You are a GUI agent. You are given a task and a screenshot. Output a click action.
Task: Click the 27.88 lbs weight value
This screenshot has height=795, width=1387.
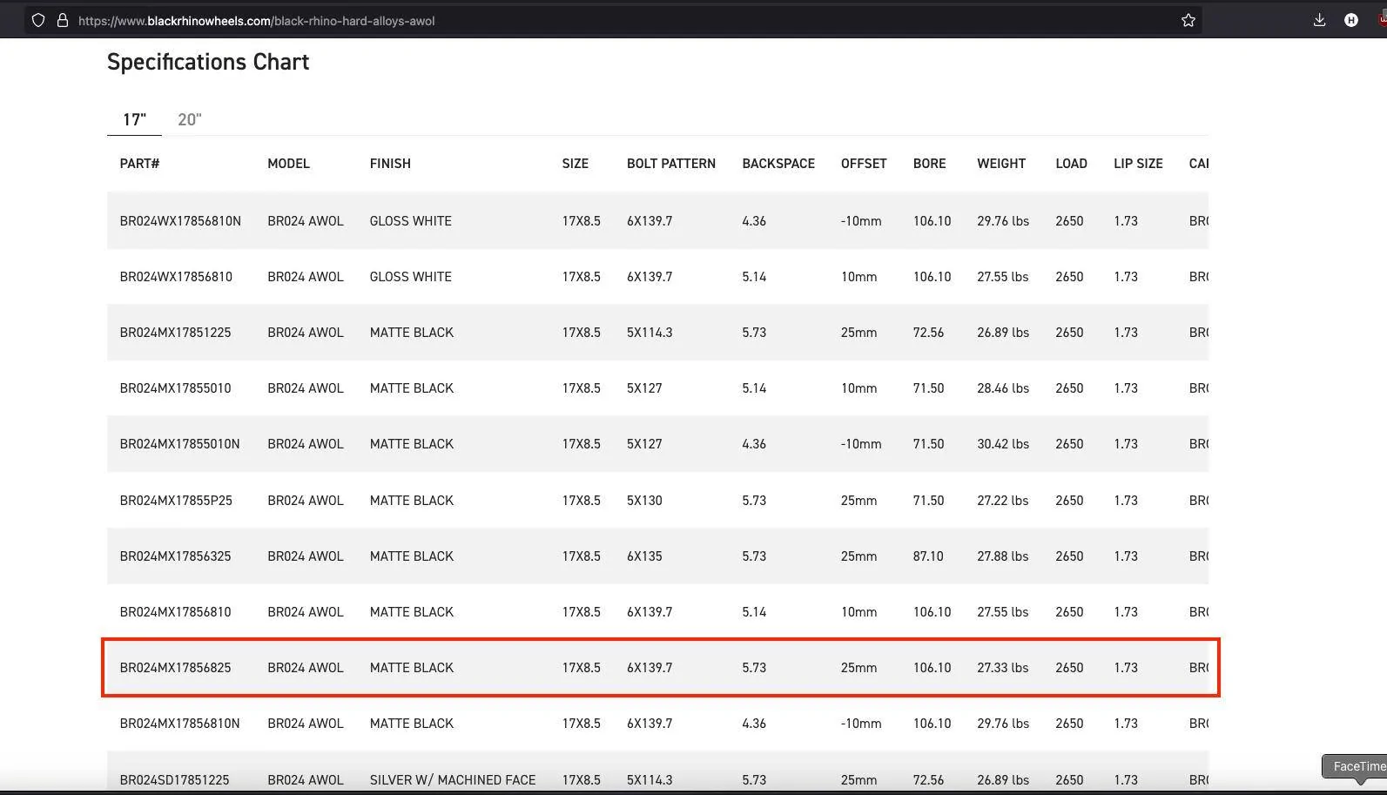point(1003,556)
